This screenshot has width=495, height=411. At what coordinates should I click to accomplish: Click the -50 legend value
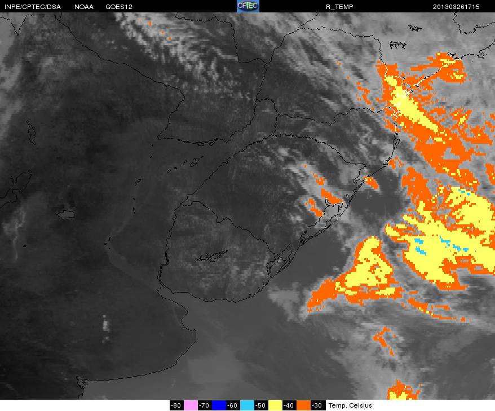(261, 405)
